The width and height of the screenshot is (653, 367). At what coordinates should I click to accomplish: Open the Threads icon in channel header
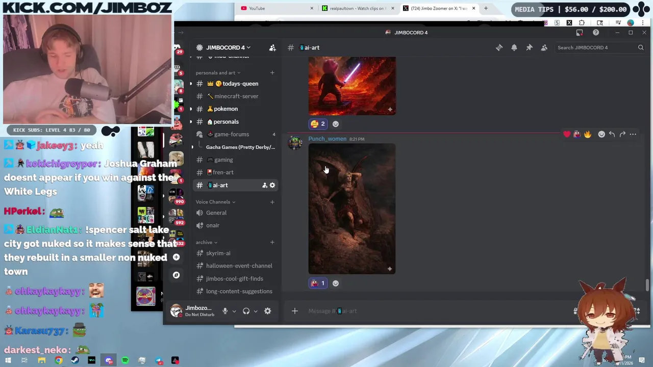tap(499, 47)
